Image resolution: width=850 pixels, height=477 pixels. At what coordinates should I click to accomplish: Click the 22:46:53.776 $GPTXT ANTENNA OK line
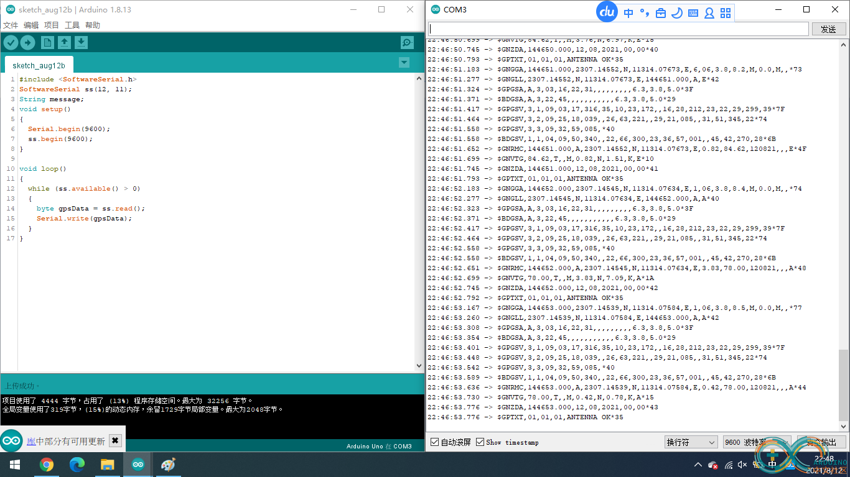pos(525,417)
